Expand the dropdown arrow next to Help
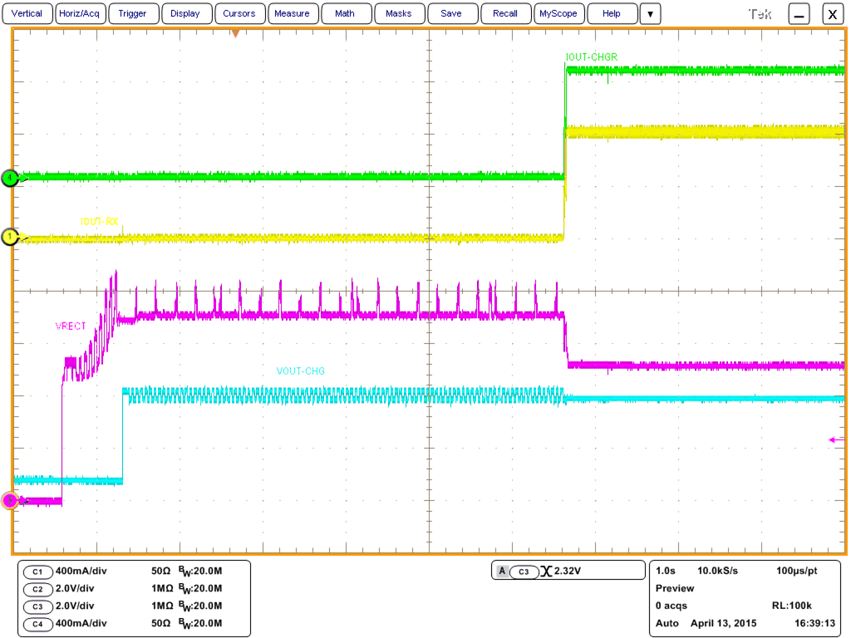The width and height of the screenshot is (851, 638). click(649, 13)
